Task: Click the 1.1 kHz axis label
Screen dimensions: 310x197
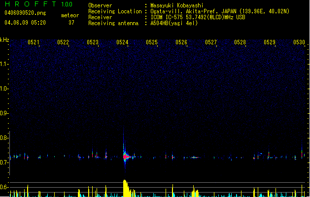Action: pyautogui.click(x=4, y=64)
